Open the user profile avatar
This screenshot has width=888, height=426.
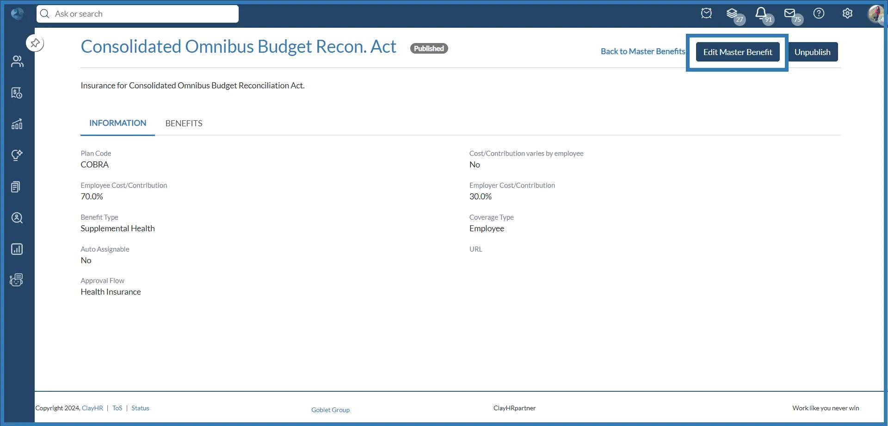[876, 14]
